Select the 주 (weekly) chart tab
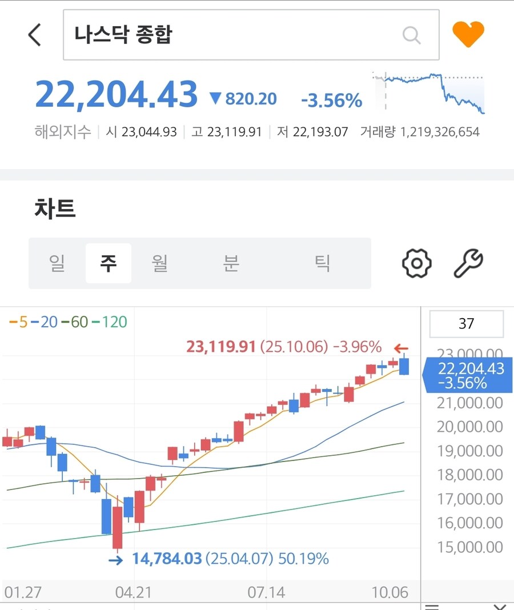The width and height of the screenshot is (514, 610). click(x=109, y=263)
